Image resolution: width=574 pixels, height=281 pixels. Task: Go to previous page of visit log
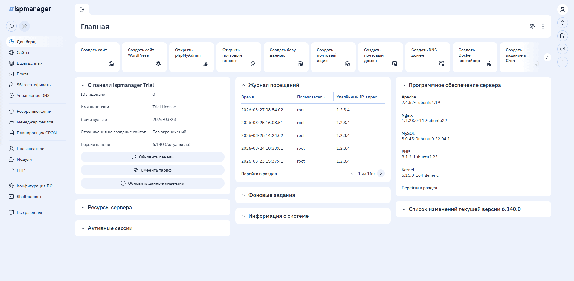(x=352, y=173)
